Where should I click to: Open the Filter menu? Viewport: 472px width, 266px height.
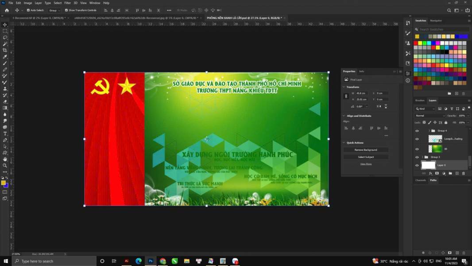pyautogui.click(x=67, y=3)
